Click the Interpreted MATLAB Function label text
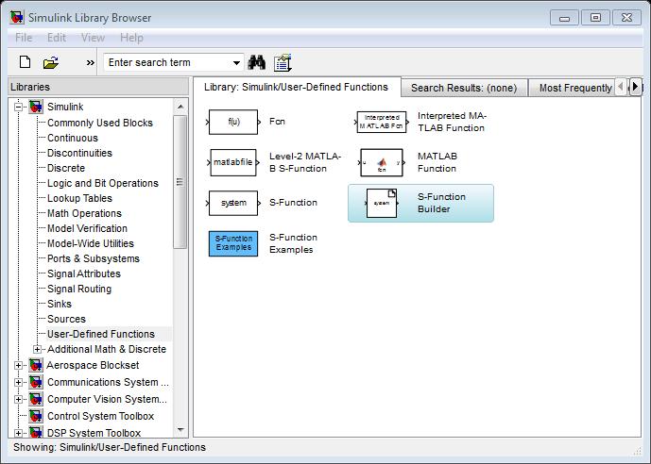The width and height of the screenshot is (651, 464). [x=452, y=122]
